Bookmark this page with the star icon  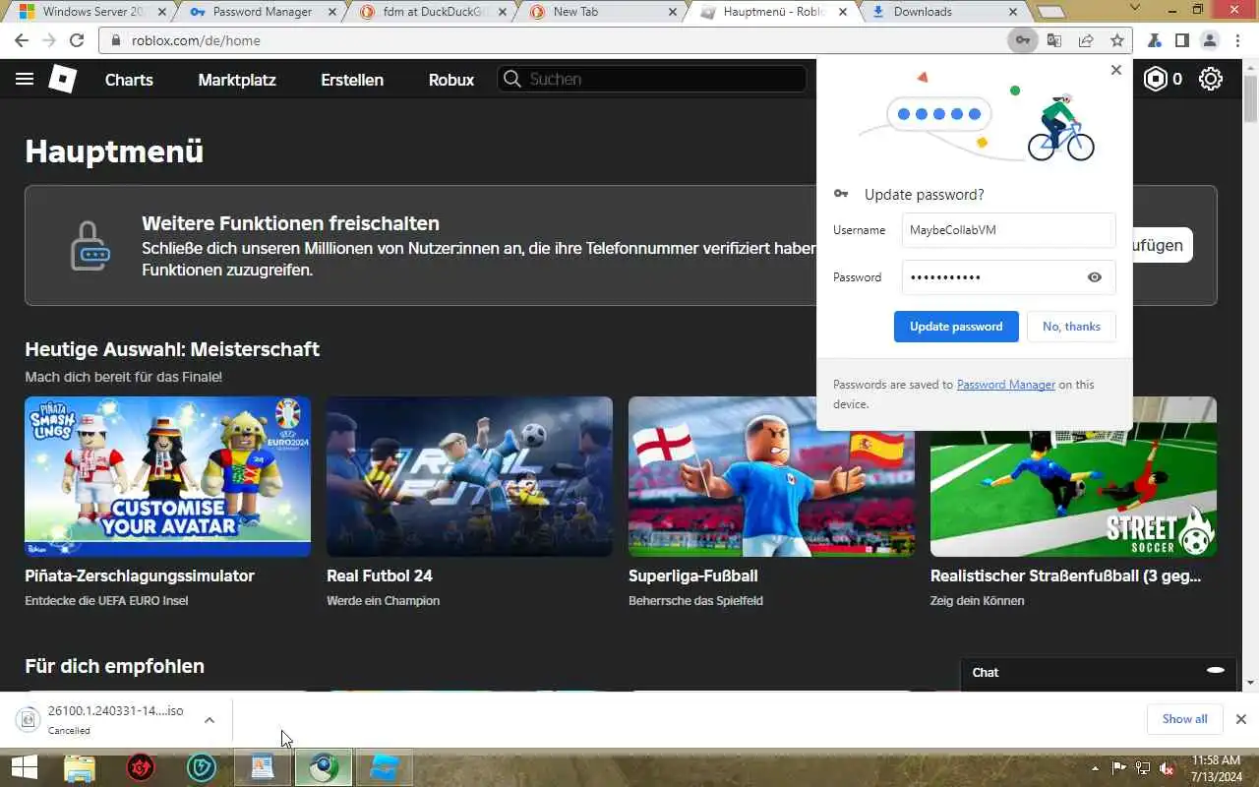1117,40
